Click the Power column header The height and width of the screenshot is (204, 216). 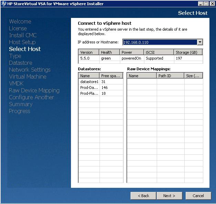point(132,52)
